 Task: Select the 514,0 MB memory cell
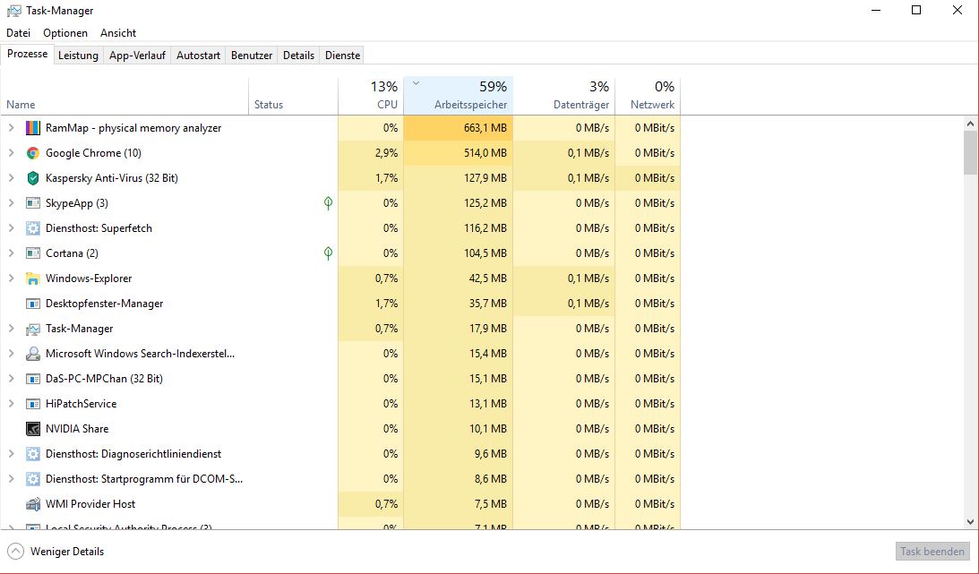click(459, 153)
